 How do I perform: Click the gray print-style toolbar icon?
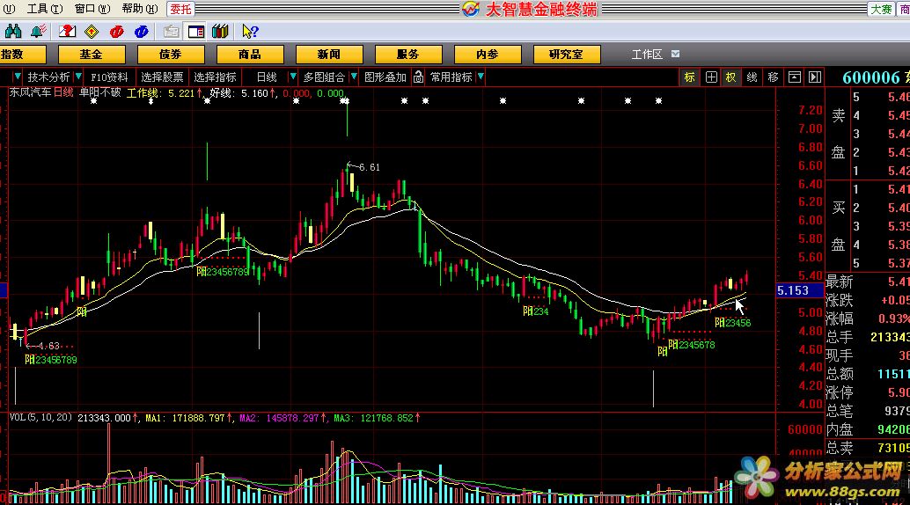pos(171,32)
